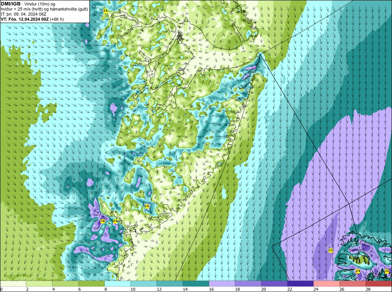Viewport: 392px width, 292px height.
Task: Pick the lavender 16–18 m/s legend swatch
Action: pos(222,283)
